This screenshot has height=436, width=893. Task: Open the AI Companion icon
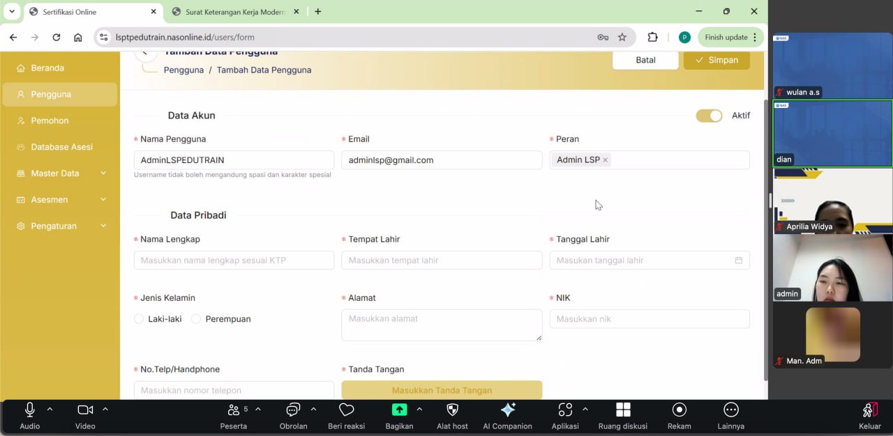tap(508, 410)
